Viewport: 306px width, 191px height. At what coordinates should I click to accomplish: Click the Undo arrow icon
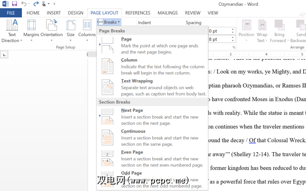tap(24, 4)
